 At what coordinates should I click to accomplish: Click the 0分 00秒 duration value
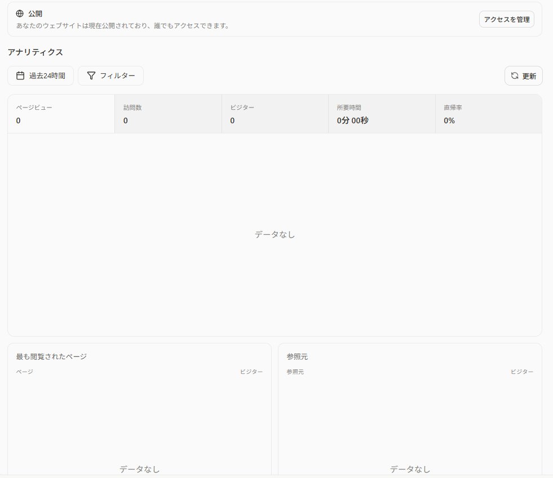click(x=352, y=120)
